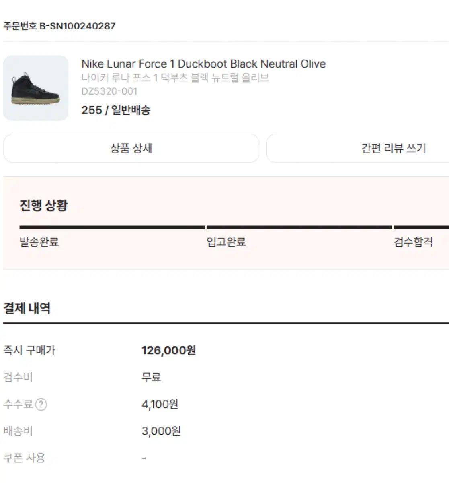Click the 검수비 무료 value
The width and height of the screenshot is (449, 483).
click(x=151, y=377)
